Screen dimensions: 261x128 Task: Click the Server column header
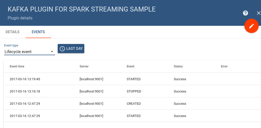(x=84, y=66)
